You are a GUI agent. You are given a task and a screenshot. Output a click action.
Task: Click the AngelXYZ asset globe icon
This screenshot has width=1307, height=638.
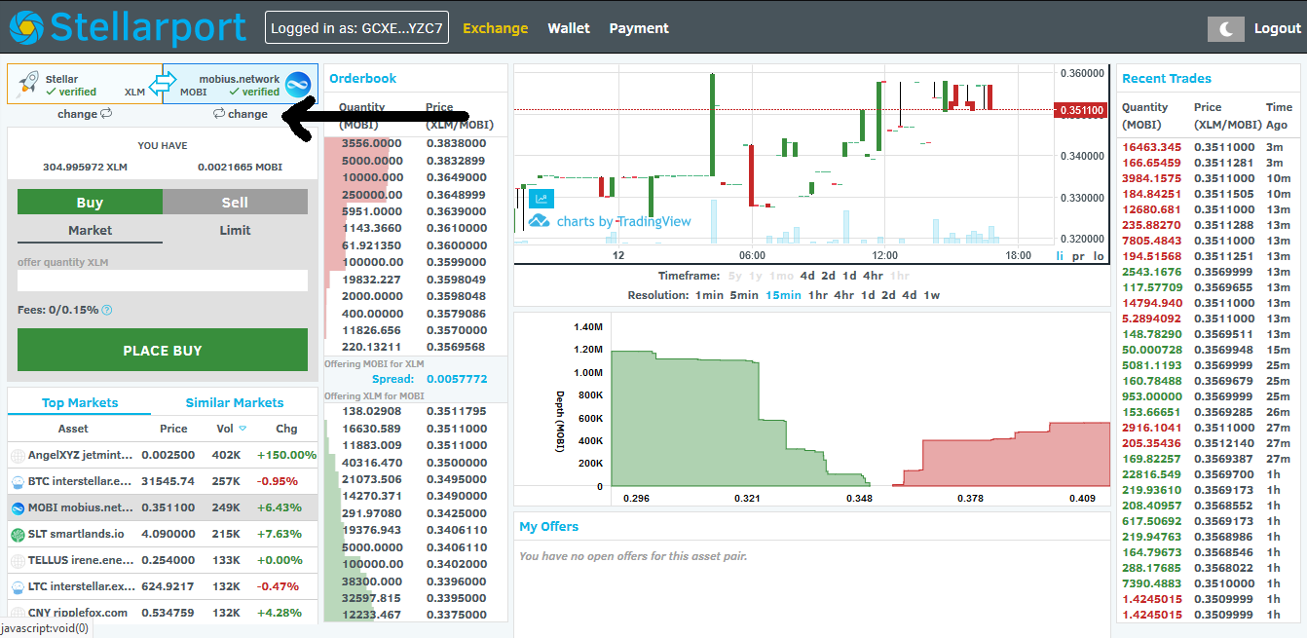click(x=18, y=455)
